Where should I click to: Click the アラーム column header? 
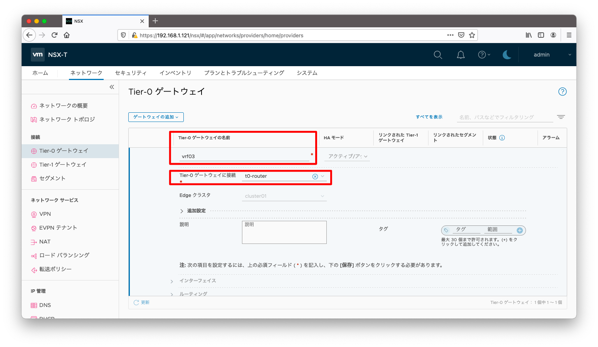coord(551,138)
